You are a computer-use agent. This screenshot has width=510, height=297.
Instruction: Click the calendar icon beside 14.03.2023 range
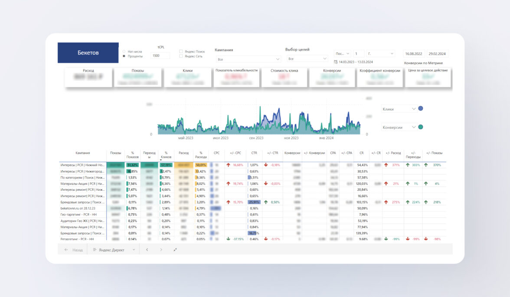336,62
